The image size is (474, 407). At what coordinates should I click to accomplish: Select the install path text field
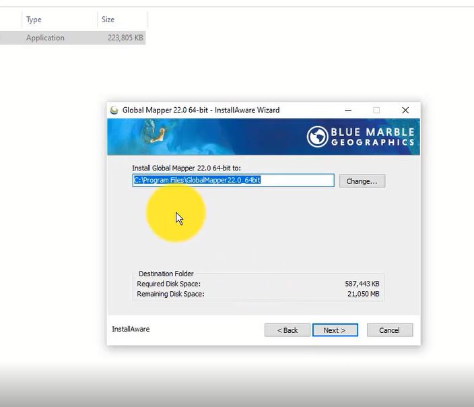233,180
